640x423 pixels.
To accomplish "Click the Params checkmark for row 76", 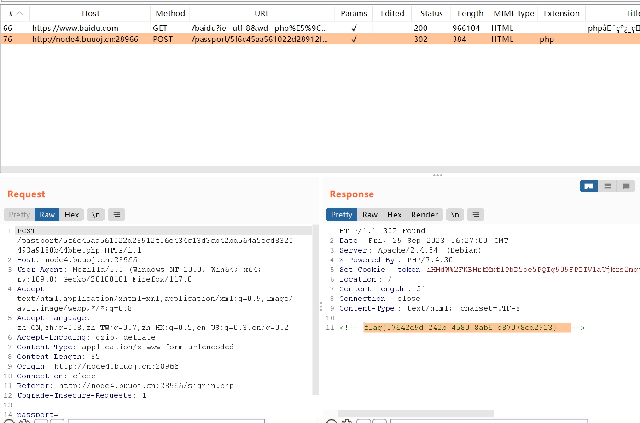I will pyautogui.click(x=354, y=39).
